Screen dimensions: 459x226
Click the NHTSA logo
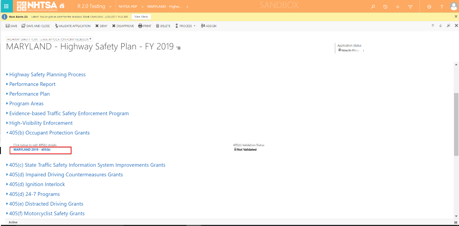[x=37, y=6]
